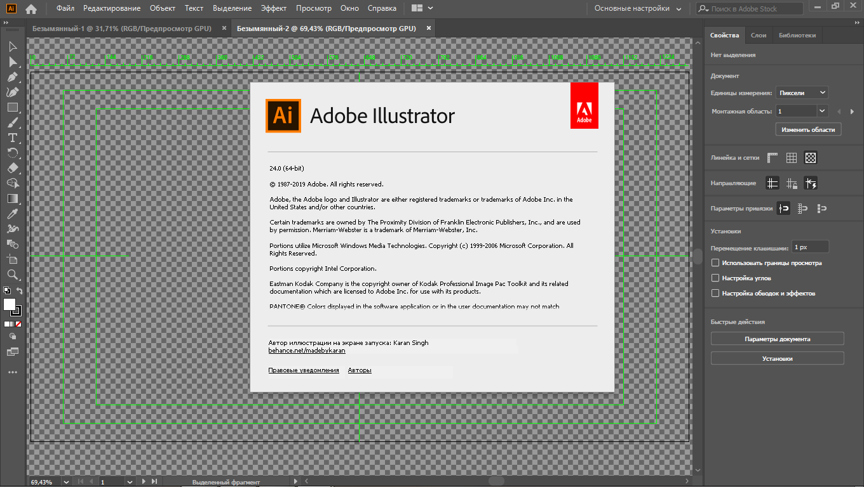The height and width of the screenshot is (487, 864).
Task: Click the white fill color swatch
Action: 10,304
